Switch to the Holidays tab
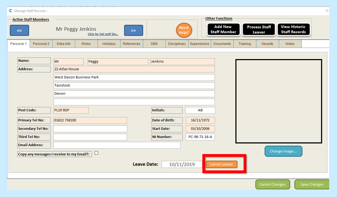Viewport: 337px width, 197px height. point(109,44)
